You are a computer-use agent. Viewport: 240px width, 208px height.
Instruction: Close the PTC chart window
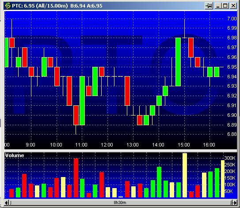[x=233, y=6]
